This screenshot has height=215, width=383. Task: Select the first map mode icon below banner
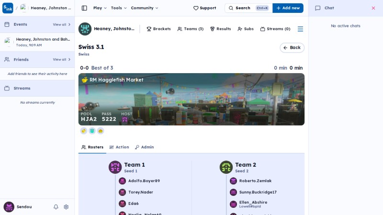point(84,131)
